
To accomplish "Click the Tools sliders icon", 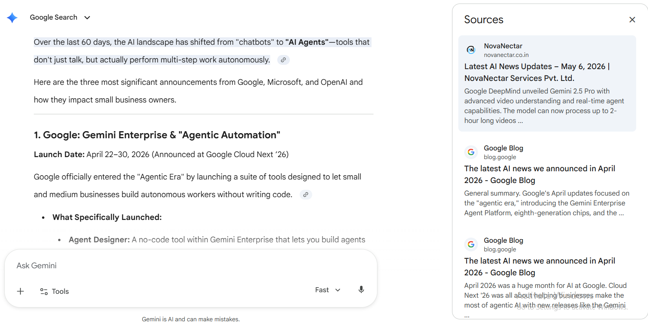I will (x=44, y=291).
